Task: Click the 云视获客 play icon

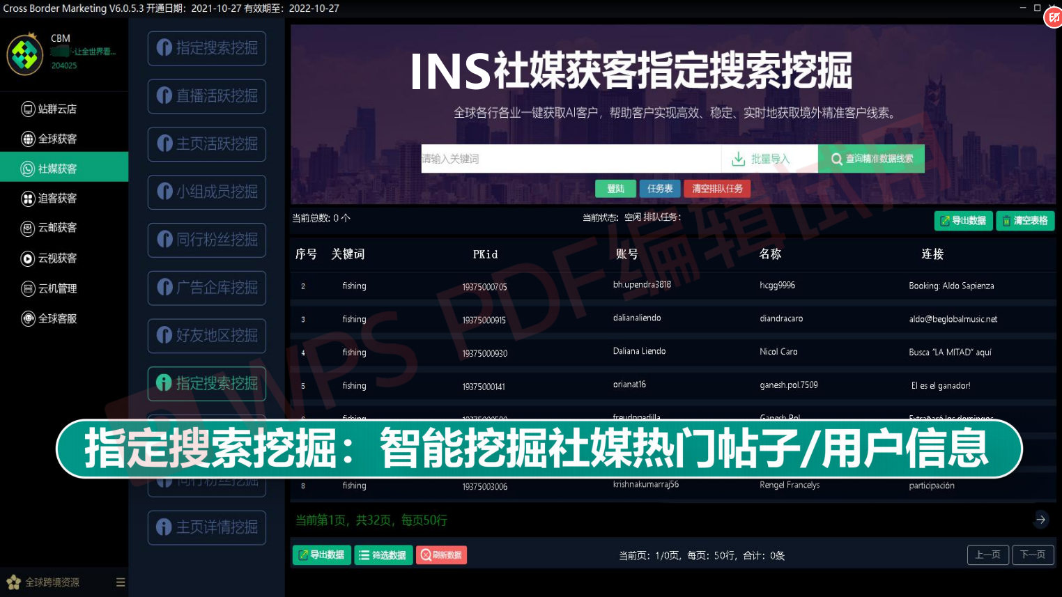Action: pos(28,258)
